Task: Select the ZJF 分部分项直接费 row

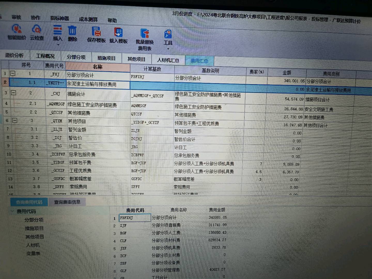Action: (171, 225)
